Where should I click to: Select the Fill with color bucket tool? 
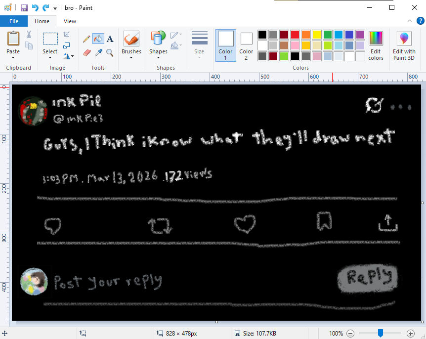point(98,39)
